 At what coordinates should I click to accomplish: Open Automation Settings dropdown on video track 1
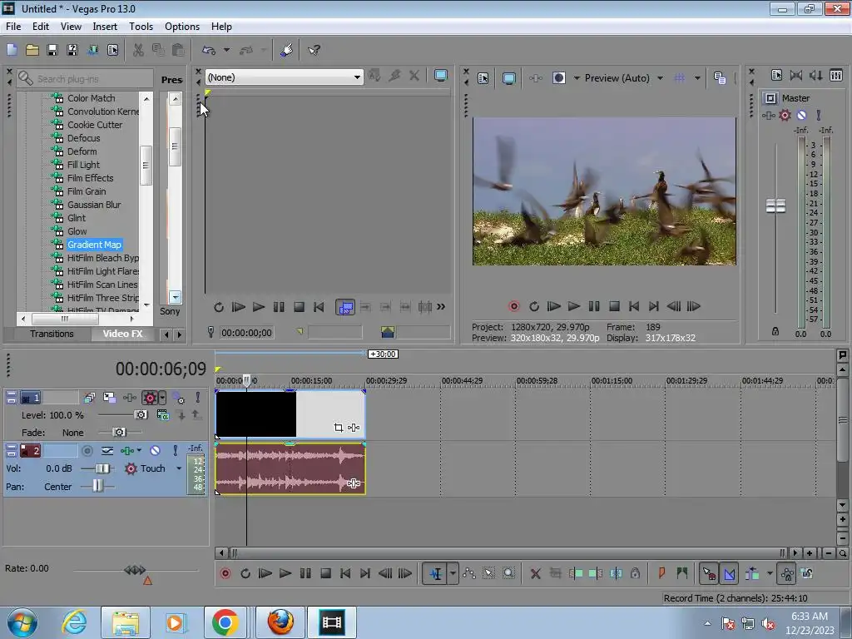(x=162, y=398)
